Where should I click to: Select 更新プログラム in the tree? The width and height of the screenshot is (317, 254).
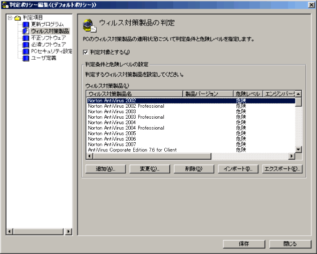47,24
